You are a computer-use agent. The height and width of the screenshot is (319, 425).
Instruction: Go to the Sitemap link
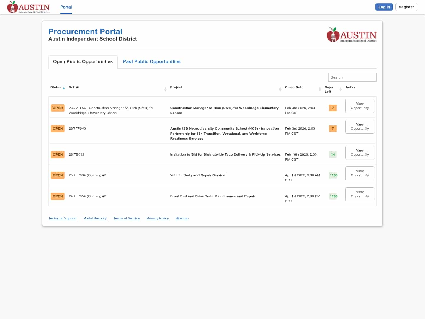coord(182,219)
